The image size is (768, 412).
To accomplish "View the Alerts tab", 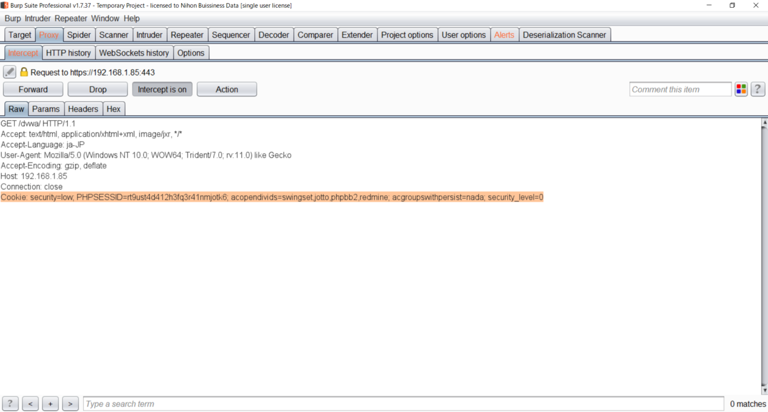I will pyautogui.click(x=504, y=35).
